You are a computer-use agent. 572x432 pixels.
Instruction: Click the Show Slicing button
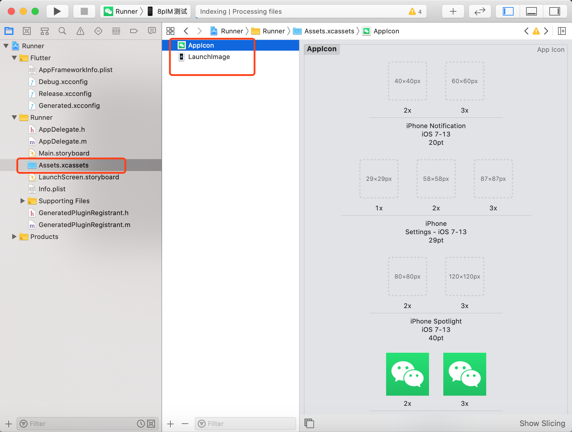tap(542, 423)
